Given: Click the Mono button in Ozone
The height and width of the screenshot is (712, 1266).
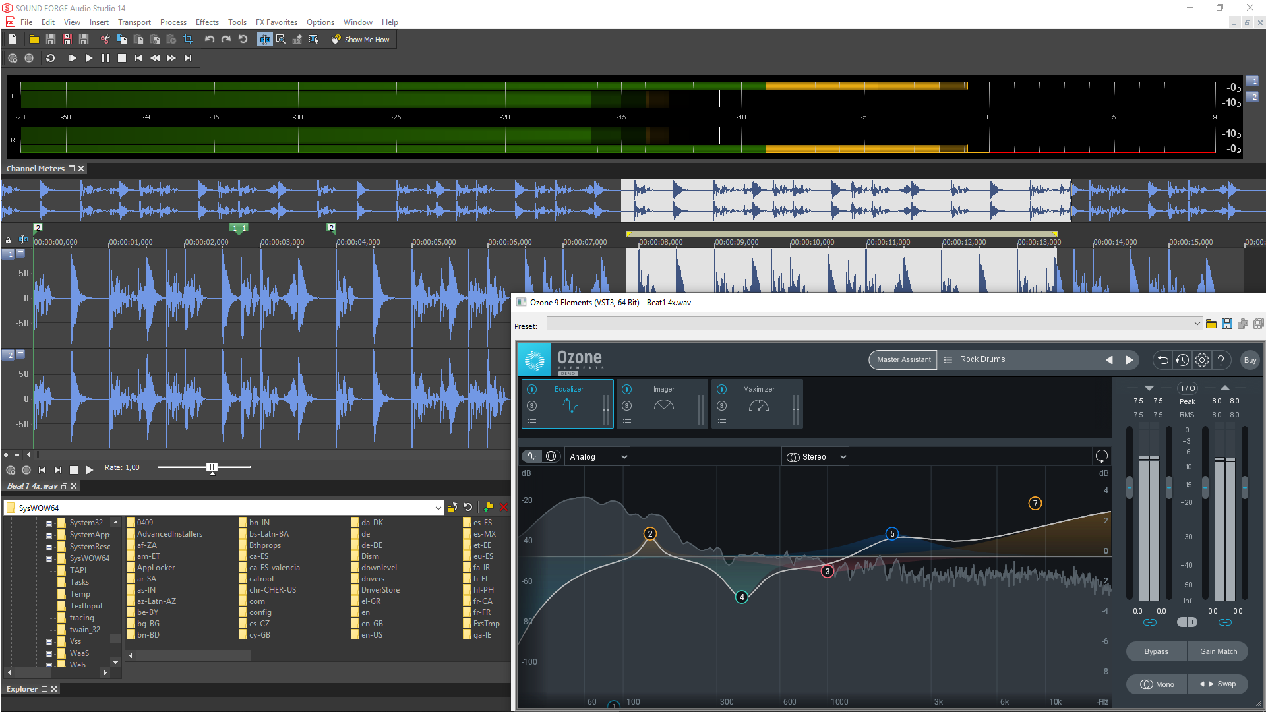Looking at the screenshot, I should point(1157,684).
